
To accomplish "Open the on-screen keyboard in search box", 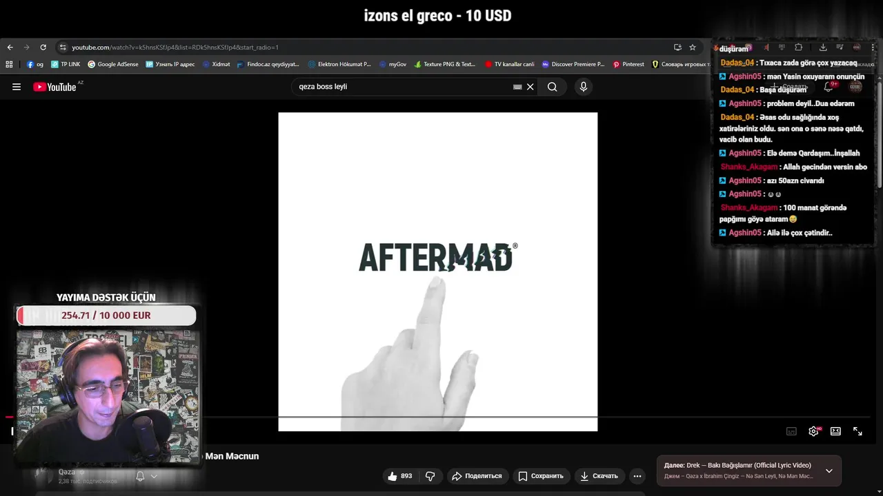I will pyautogui.click(x=517, y=87).
